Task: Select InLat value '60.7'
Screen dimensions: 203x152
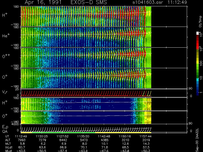Action: pos(22,147)
